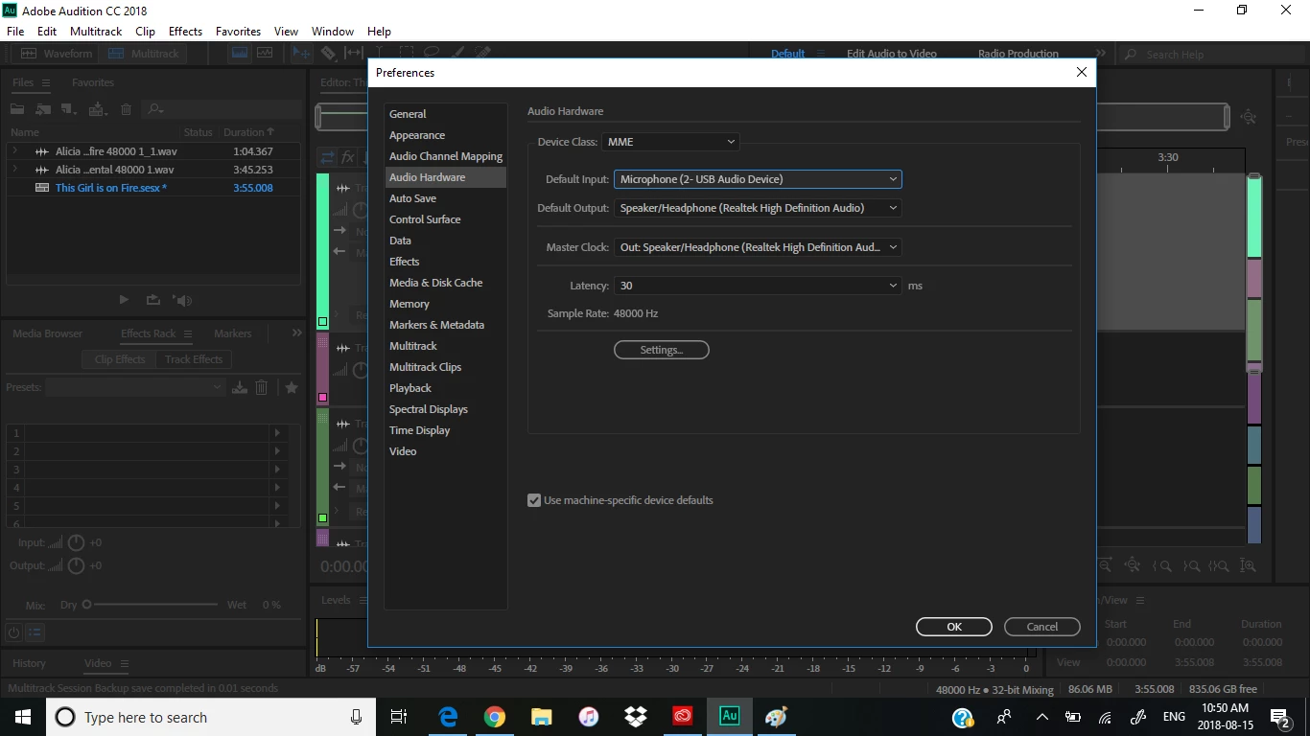This screenshot has height=736, width=1310.
Task: Open the Multitrack menu
Action: (96, 32)
